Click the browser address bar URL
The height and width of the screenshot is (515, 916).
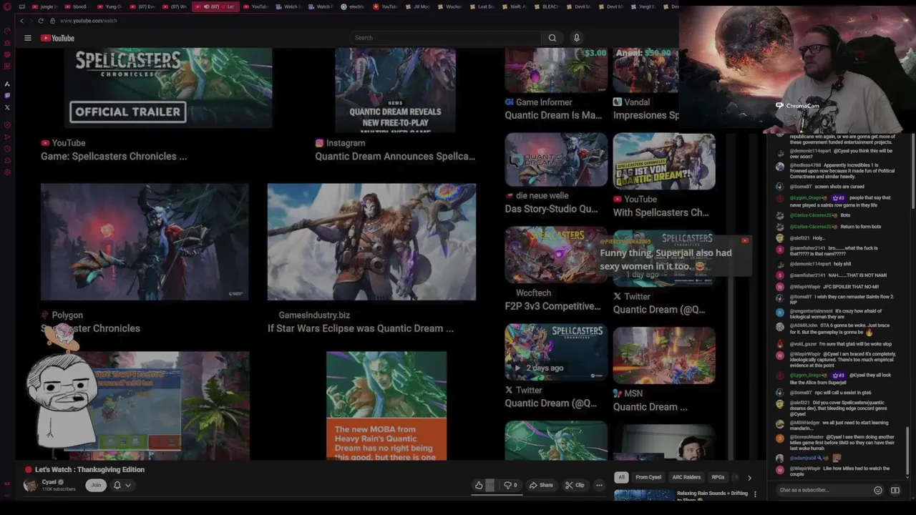point(89,21)
